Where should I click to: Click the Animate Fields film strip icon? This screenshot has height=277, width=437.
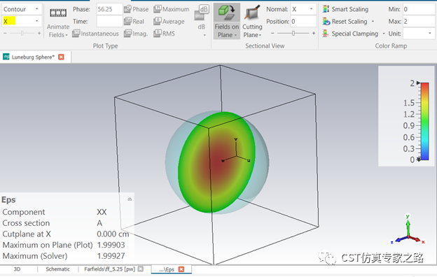click(58, 13)
